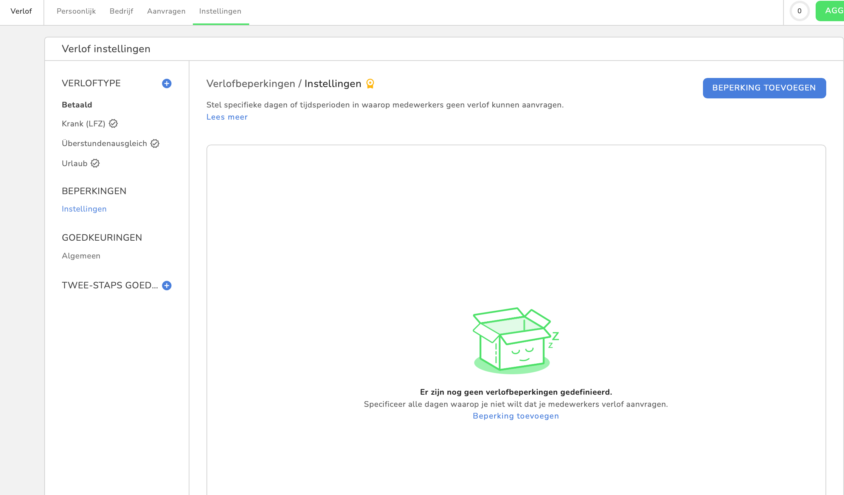Click plus icon beside TWEE-STAPS GOED...
Viewport: 844px width, 495px height.
[167, 286]
